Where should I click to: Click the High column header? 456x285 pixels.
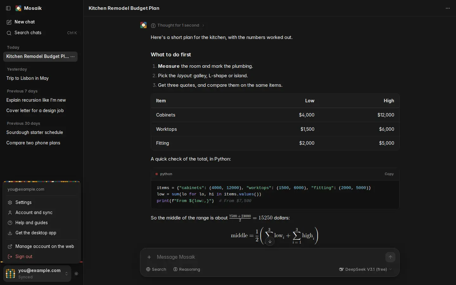(x=389, y=101)
